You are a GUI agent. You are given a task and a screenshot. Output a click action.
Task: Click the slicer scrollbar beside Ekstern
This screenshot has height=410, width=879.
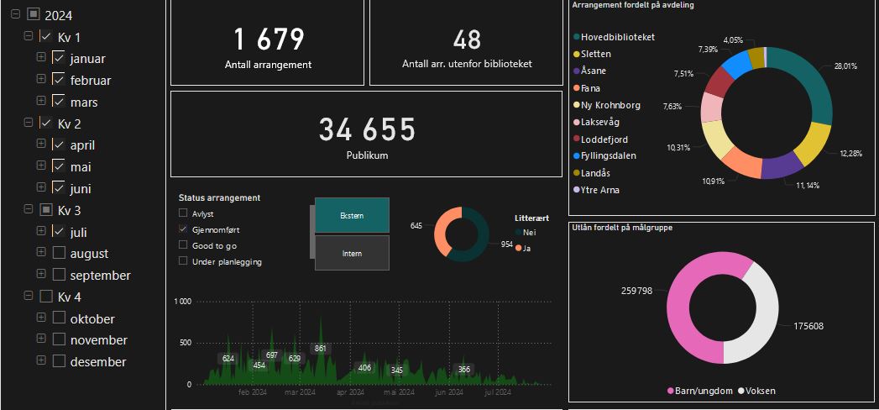[311, 232]
